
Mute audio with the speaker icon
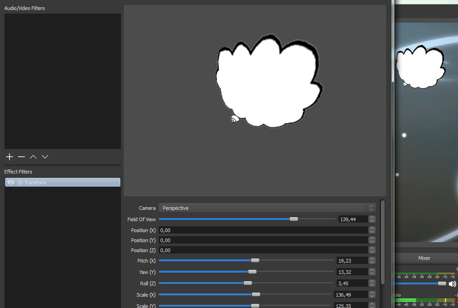(x=452, y=284)
